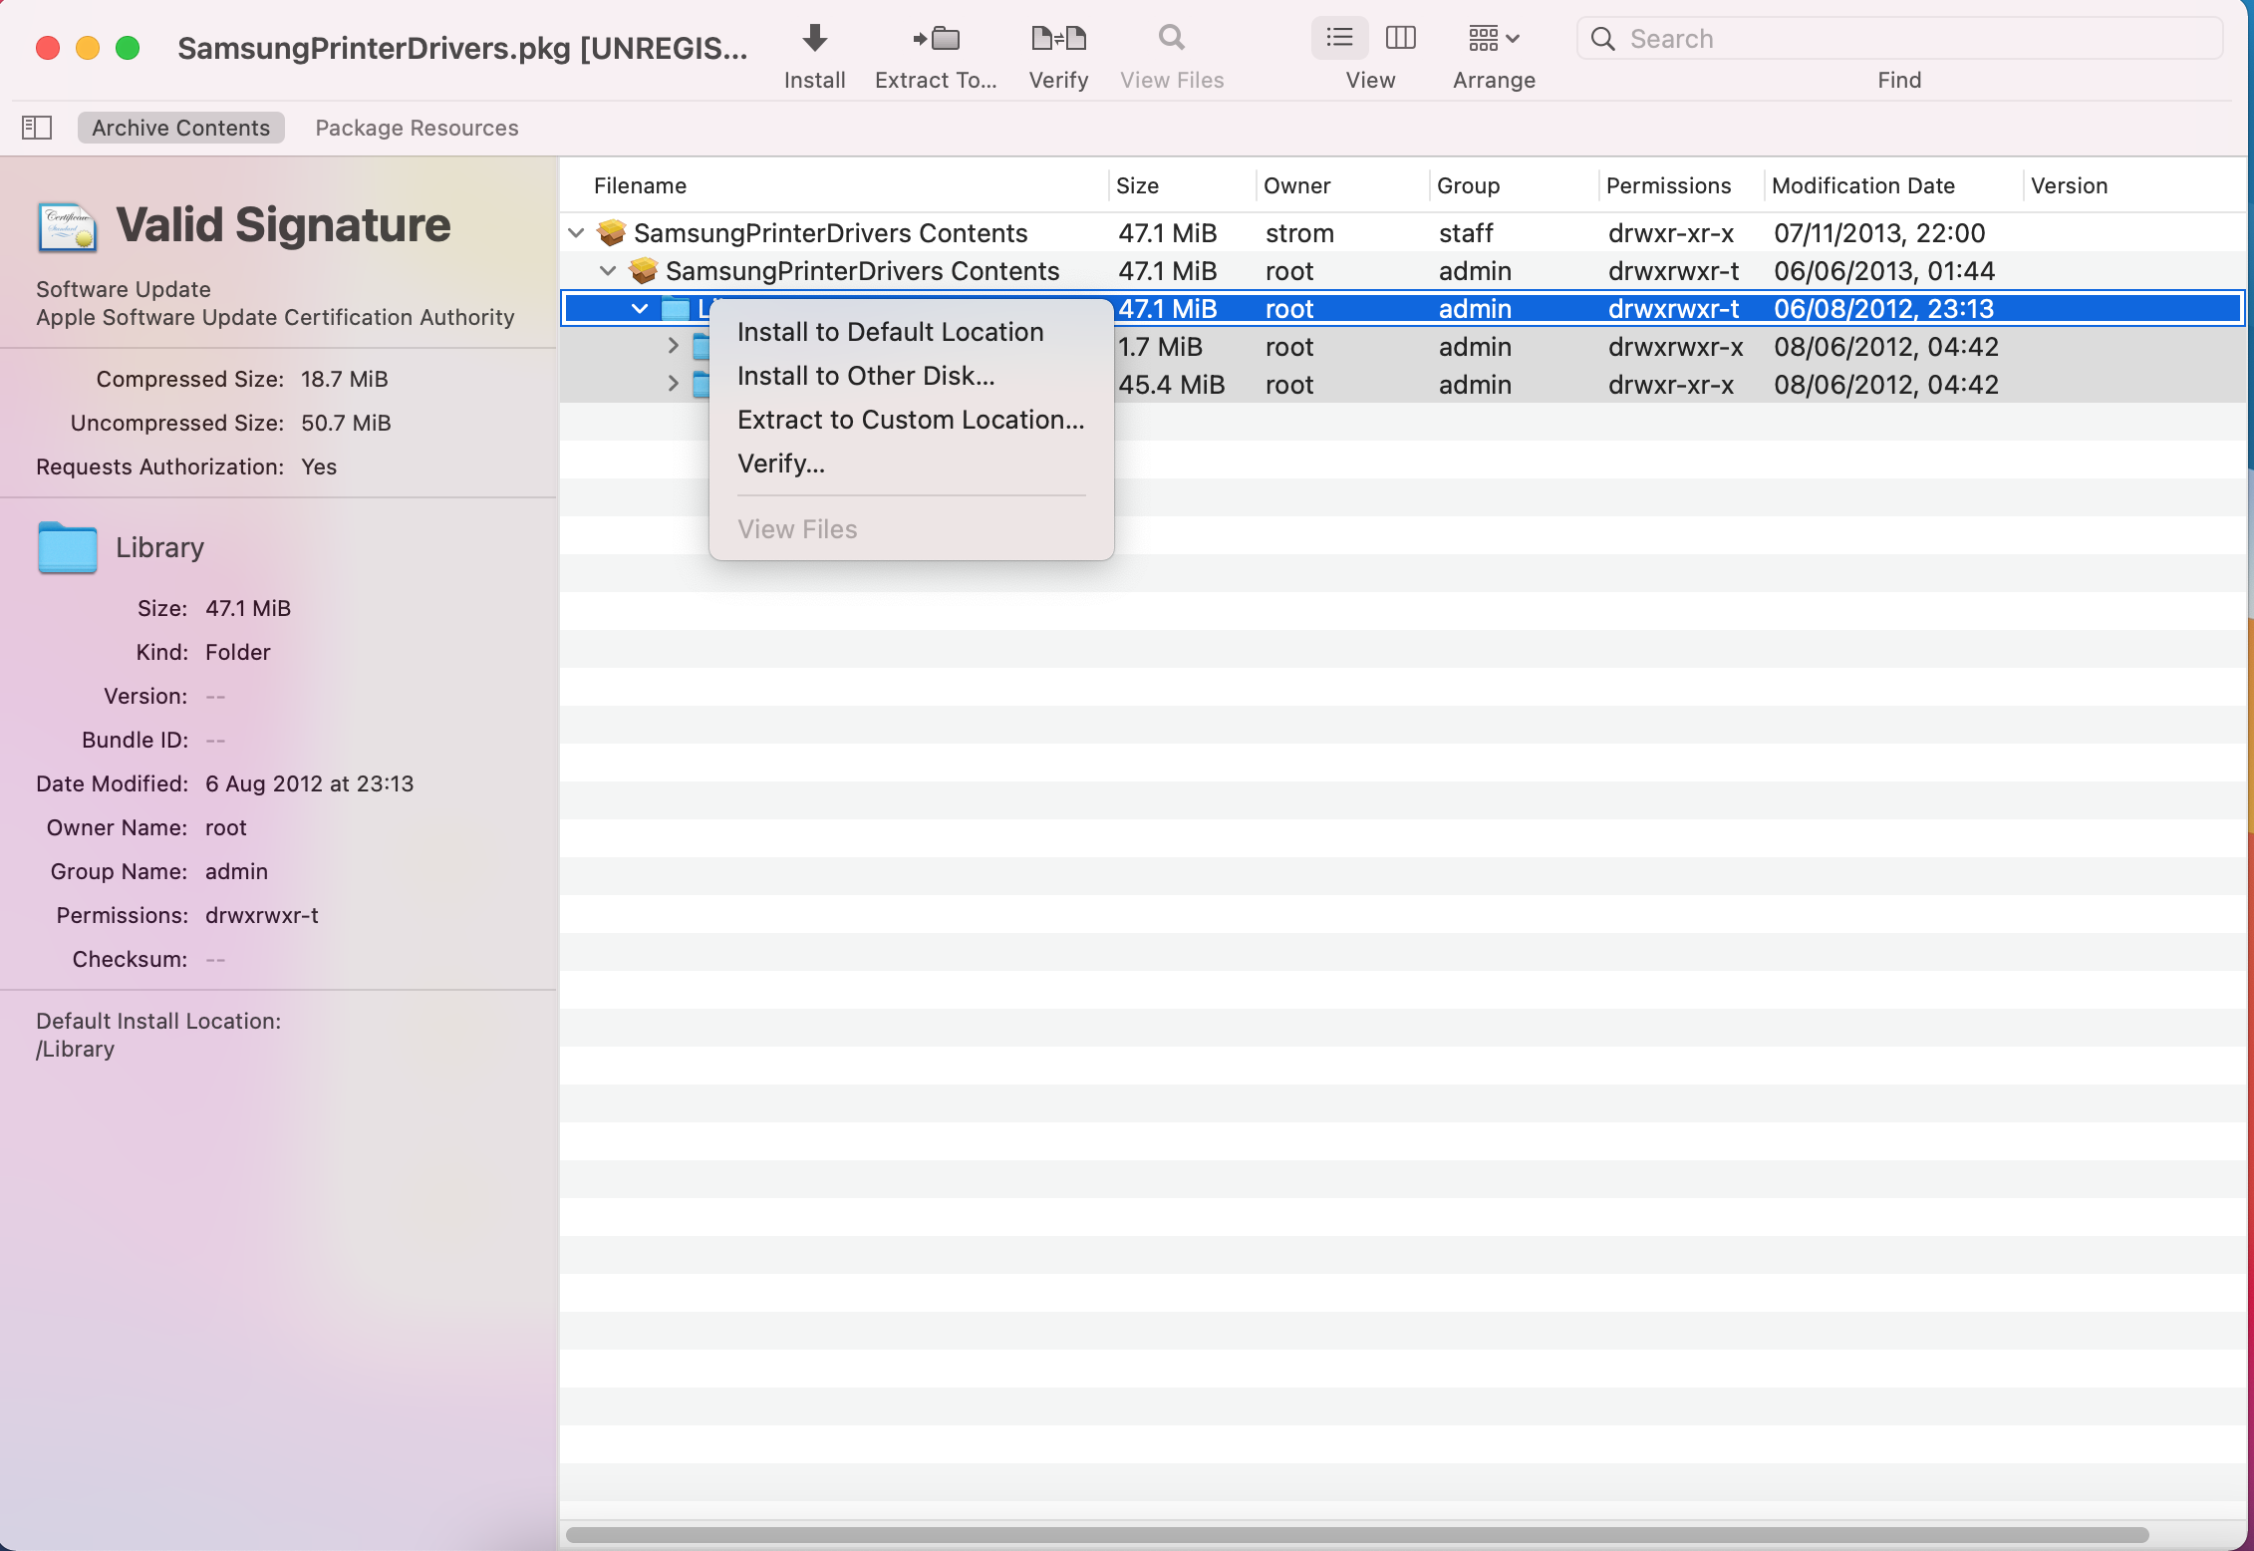This screenshot has height=1551, width=2254.
Task: Collapse the selected Library folder row
Action: pos(640,309)
